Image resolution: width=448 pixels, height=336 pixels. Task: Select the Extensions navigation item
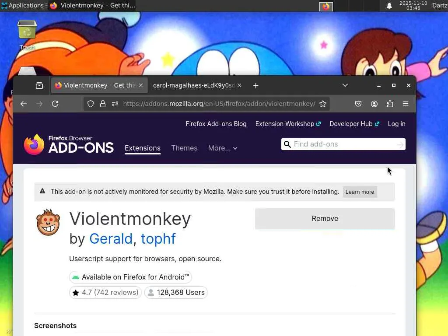pyautogui.click(x=143, y=148)
